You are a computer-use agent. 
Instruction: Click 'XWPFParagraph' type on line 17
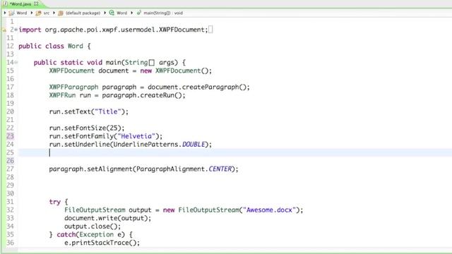coord(73,87)
